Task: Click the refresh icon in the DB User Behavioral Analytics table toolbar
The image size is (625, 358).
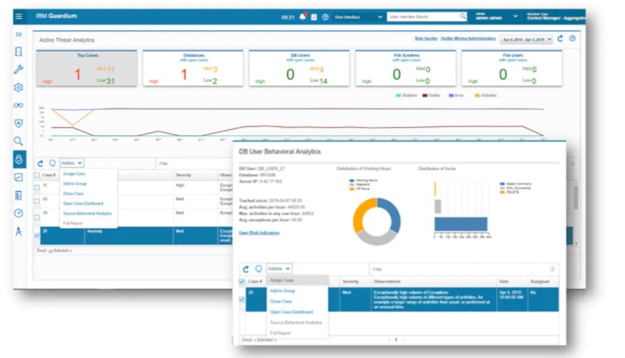Action: tap(246, 269)
